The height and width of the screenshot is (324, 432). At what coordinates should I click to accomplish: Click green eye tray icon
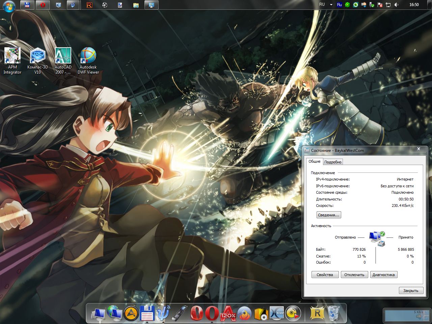[355, 5]
